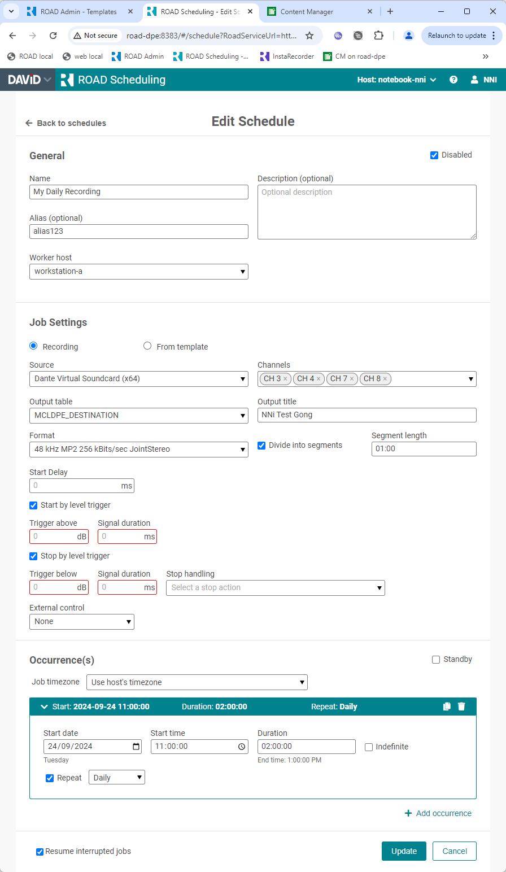This screenshot has height=872, width=506.
Task: Open the Worker host dropdown
Action: pyautogui.click(x=138, y=272)
